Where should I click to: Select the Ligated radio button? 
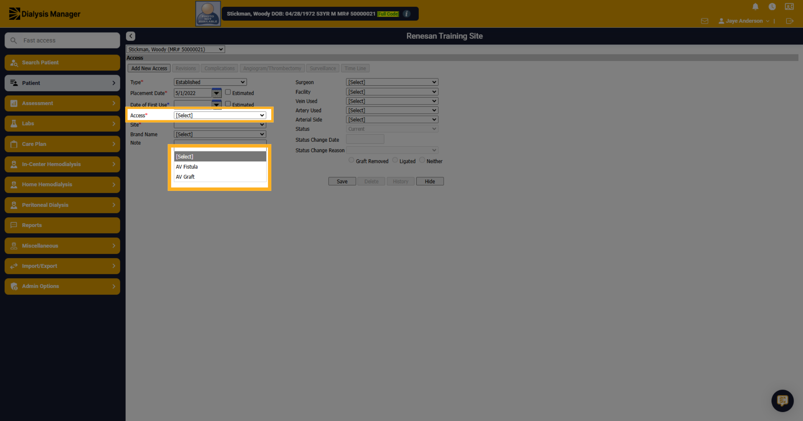click(395, 160)
